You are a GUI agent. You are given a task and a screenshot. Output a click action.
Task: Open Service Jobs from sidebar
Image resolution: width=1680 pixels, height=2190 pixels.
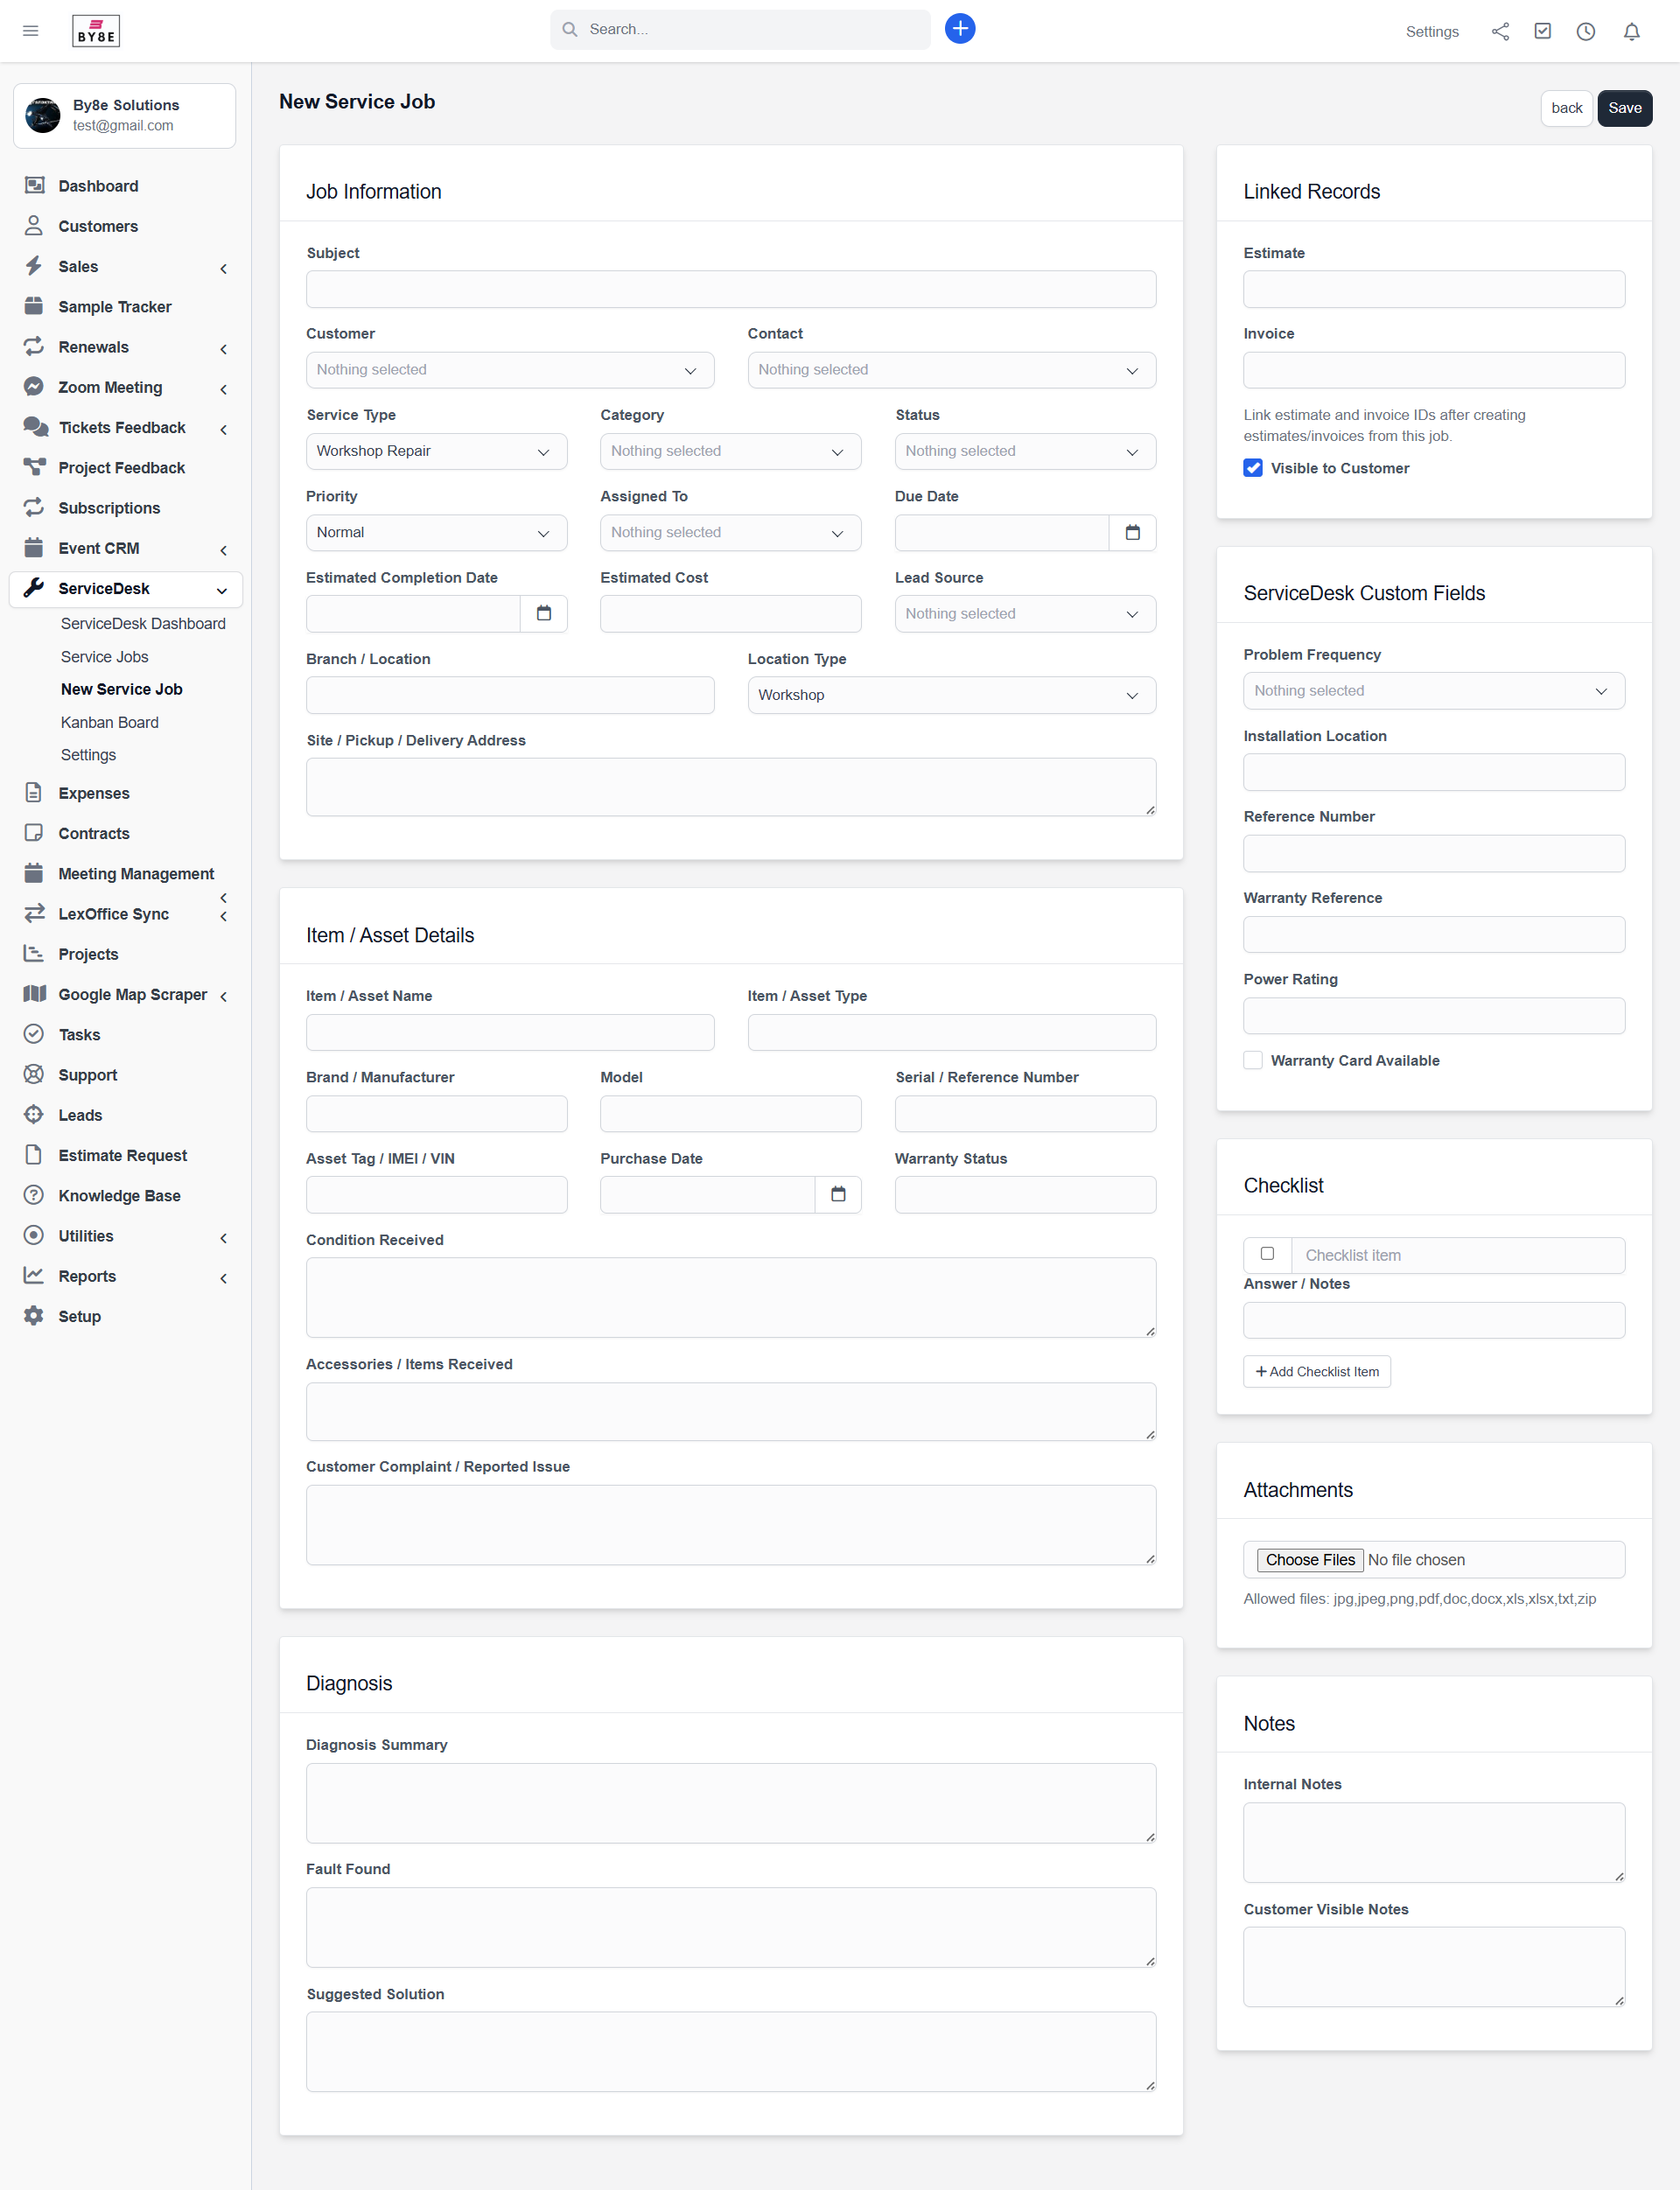[x=104, y=656]
